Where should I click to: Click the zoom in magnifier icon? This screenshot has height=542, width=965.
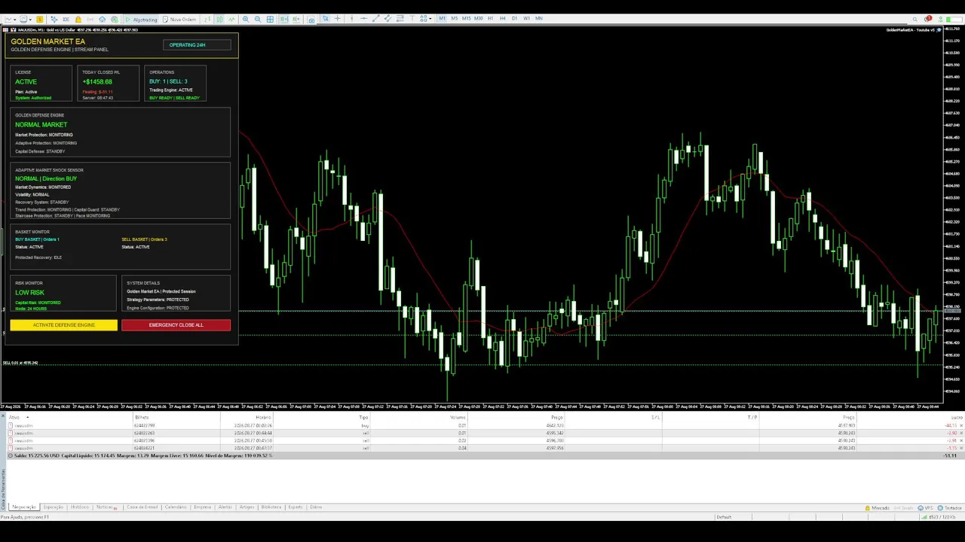coord(246,19)
